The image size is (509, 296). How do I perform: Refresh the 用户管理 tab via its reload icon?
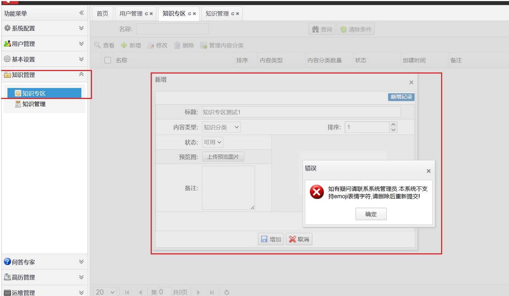[146, 14]
